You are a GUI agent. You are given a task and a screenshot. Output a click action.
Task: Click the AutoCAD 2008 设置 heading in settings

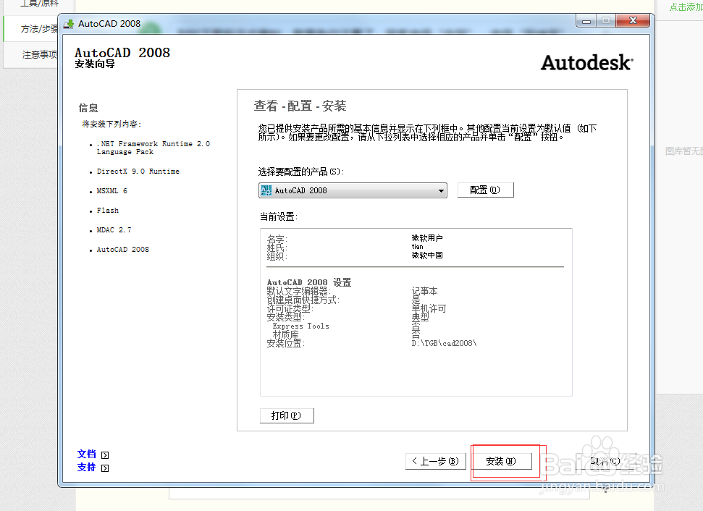click(x=309, y=282)
